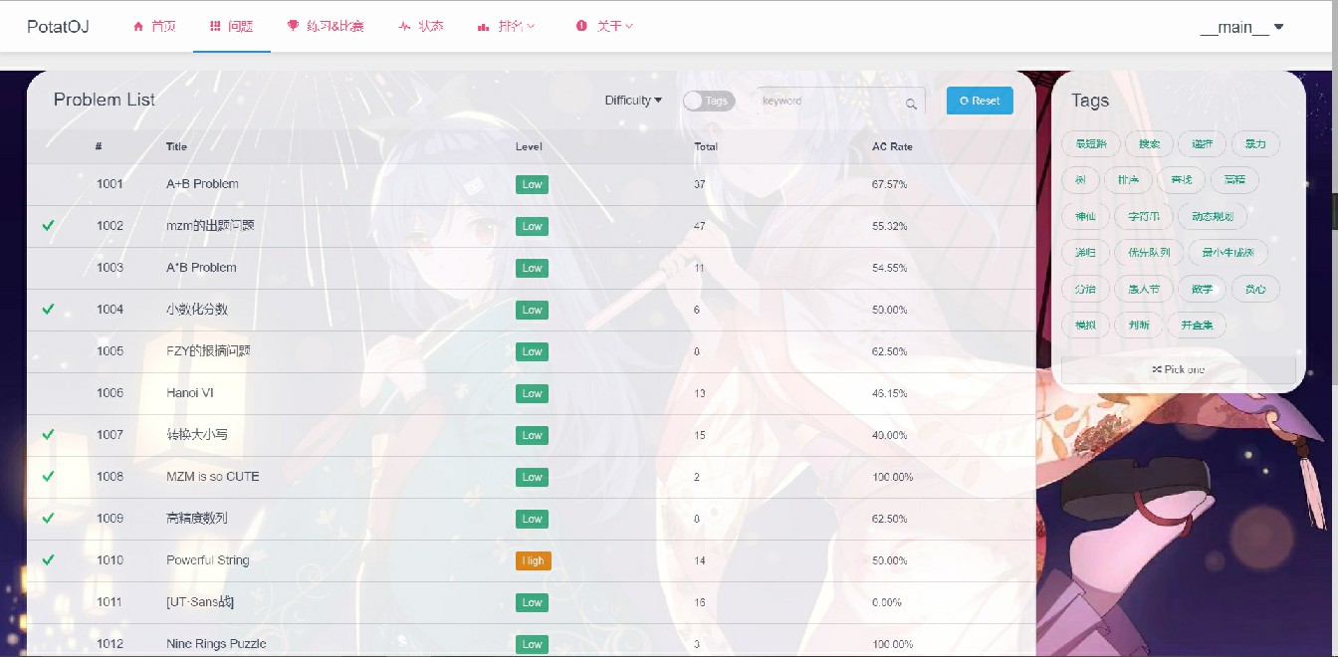Click the info icon beside 关于
The width and height of the screenshot is (1338, 657).
click(581, 27)
